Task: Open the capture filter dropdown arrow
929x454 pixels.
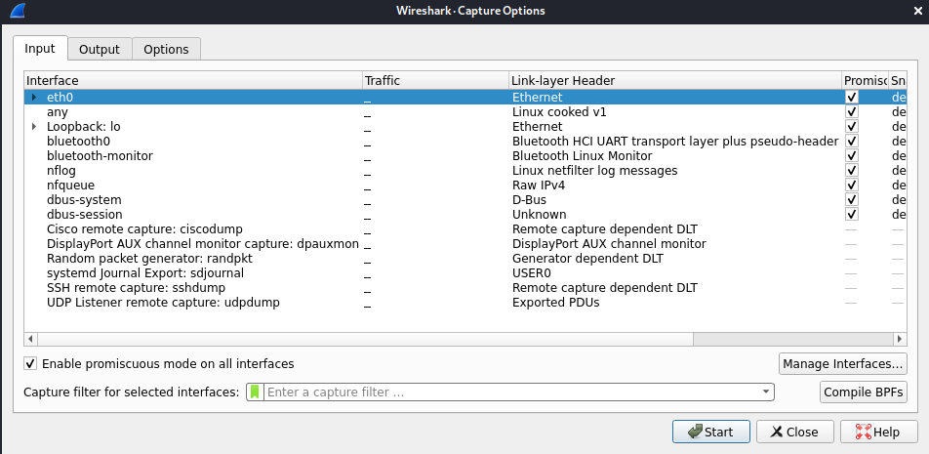Action: pos(765,392)
